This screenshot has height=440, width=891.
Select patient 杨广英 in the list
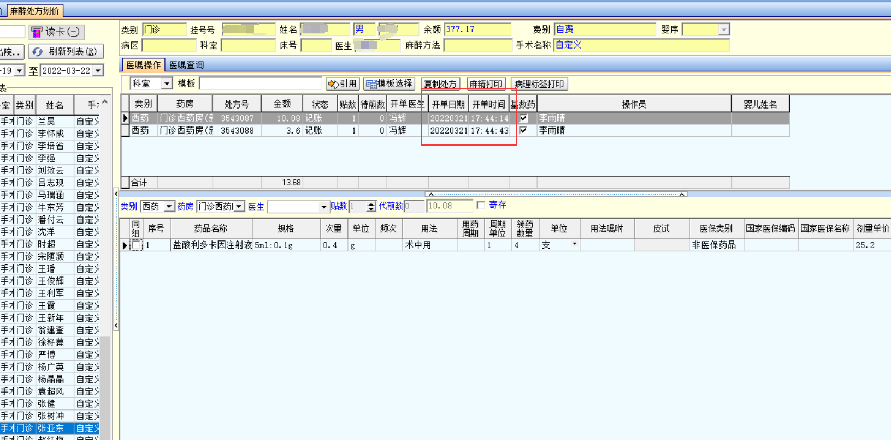pos(51,367)
